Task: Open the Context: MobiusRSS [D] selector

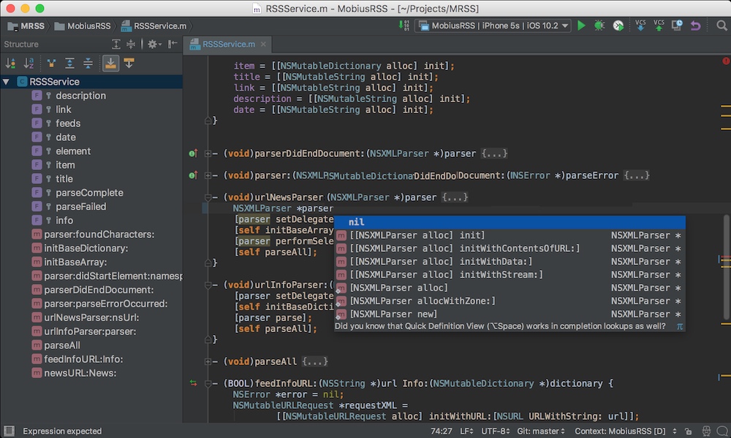Action: (x=625, y=431)
